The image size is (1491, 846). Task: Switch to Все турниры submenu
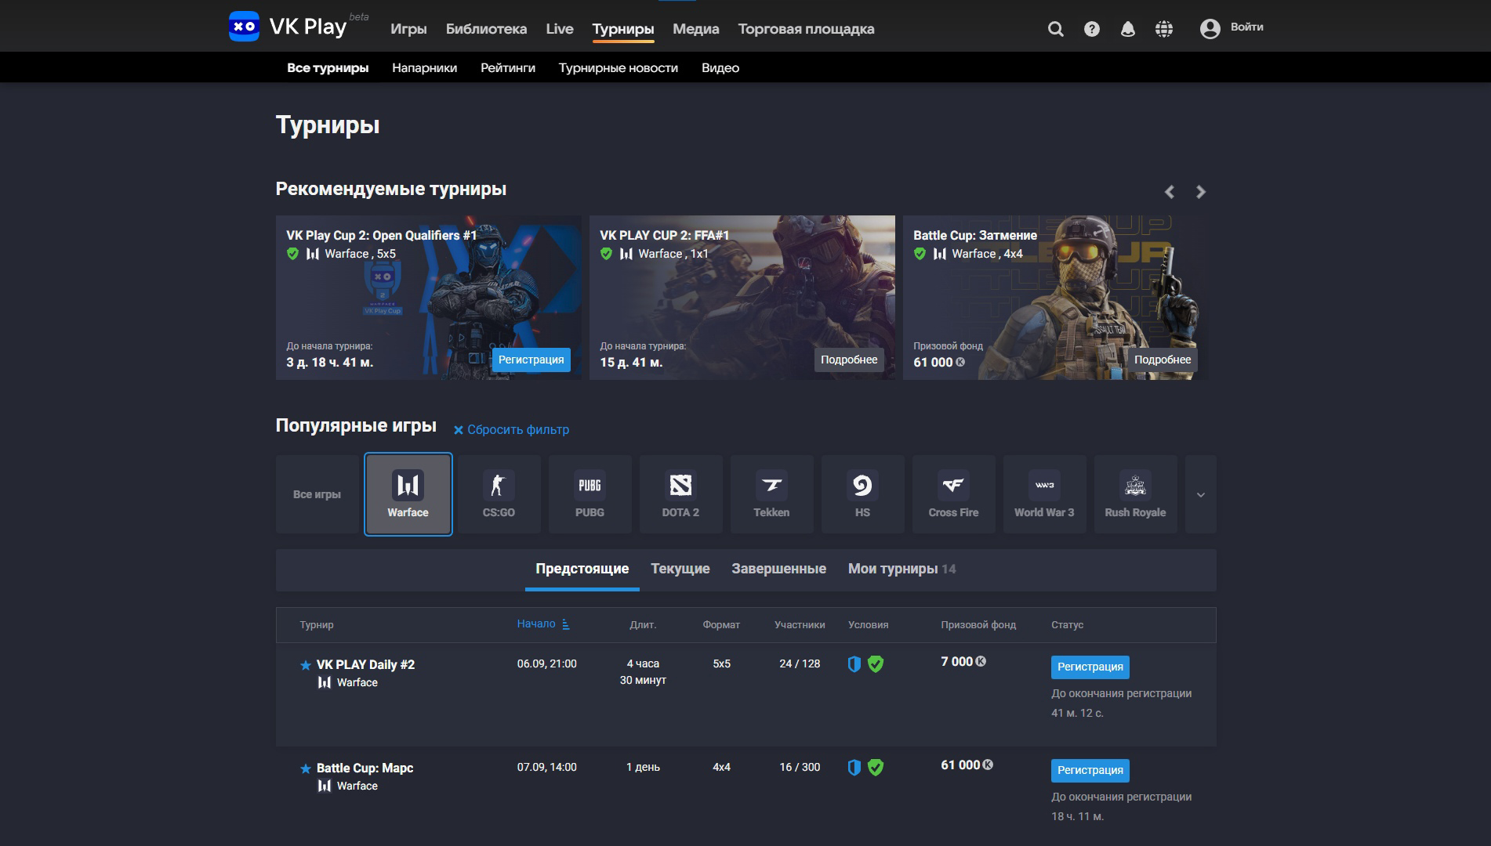(328, 67)
